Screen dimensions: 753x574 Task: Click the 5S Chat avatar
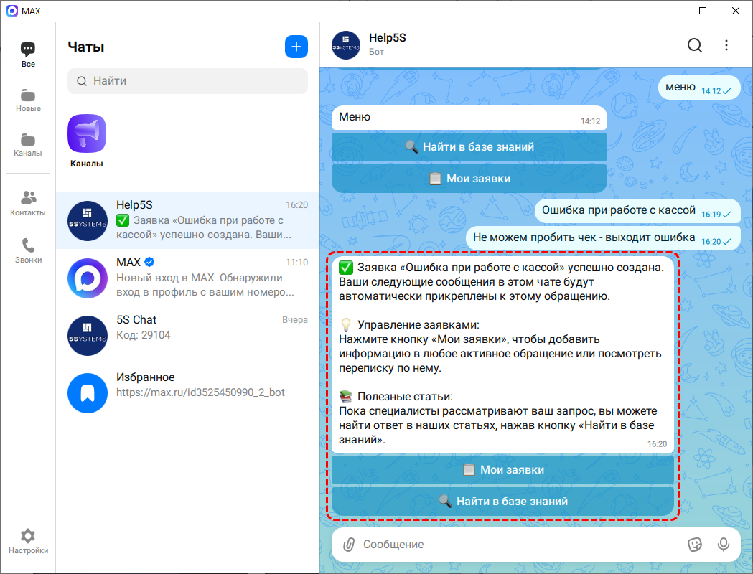[x=88, y=336]
